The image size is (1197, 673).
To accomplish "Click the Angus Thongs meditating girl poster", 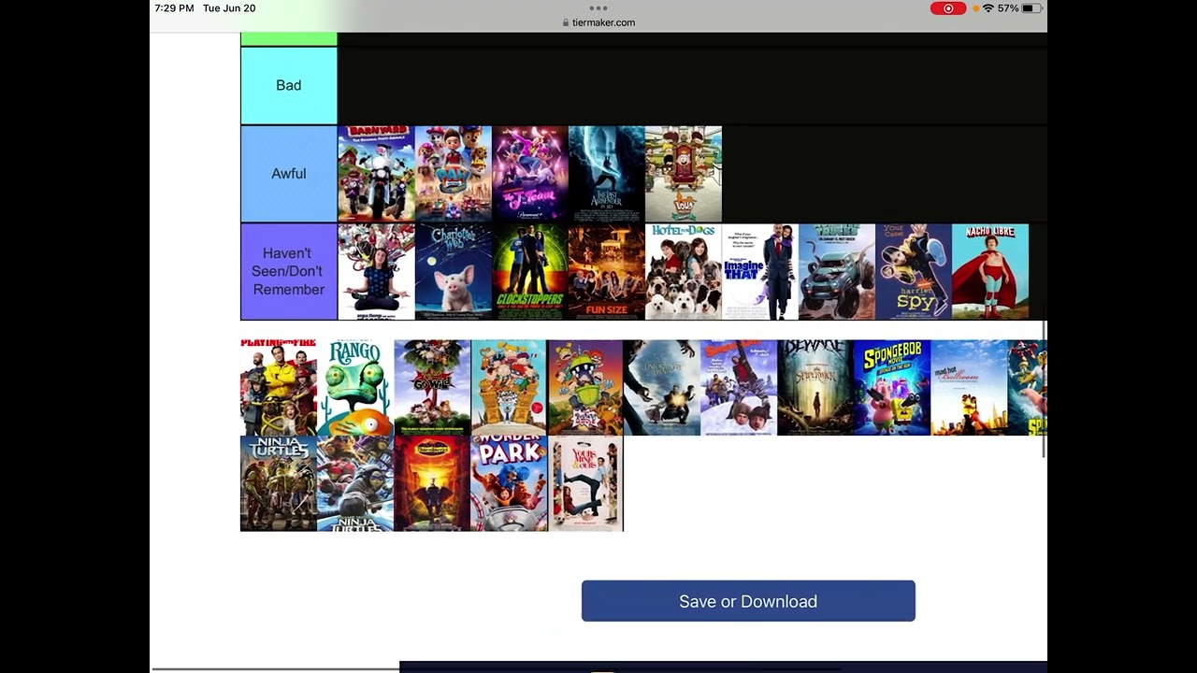I will click(x=376, y=271).
